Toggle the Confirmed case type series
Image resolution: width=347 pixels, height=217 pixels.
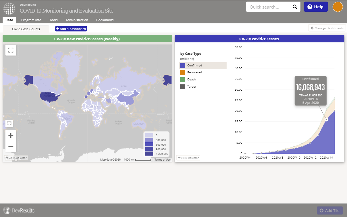point(194,66)
